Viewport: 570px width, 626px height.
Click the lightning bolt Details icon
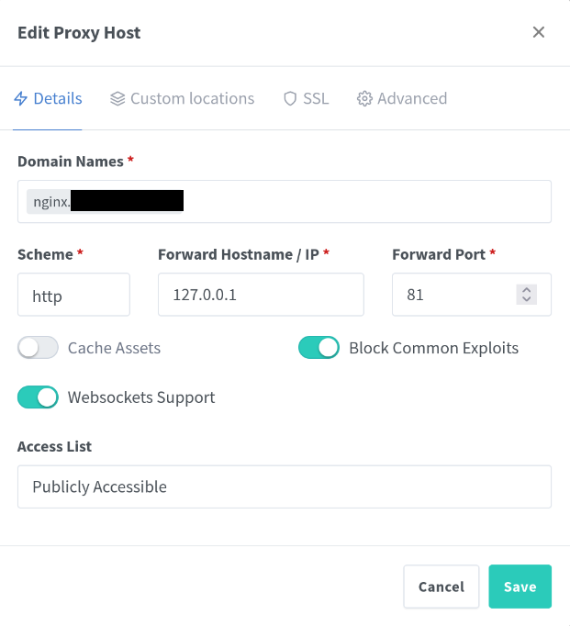tap(21, 99)
